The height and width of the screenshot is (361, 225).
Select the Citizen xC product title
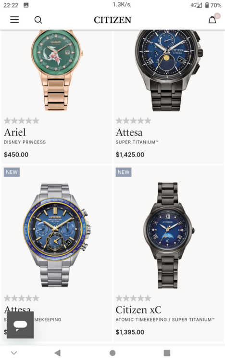click(x=138, y=310)
